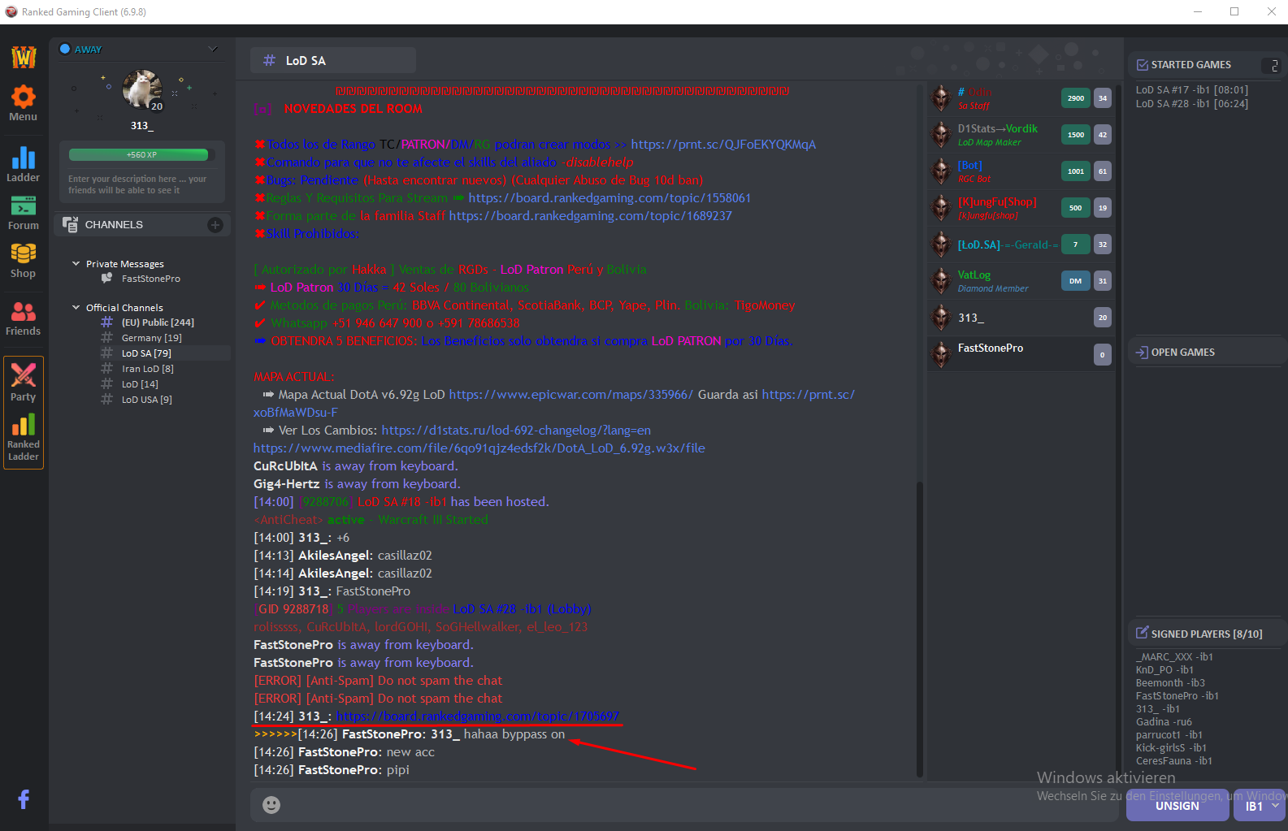Click the +560 XP progress bar

click(142, 154)
